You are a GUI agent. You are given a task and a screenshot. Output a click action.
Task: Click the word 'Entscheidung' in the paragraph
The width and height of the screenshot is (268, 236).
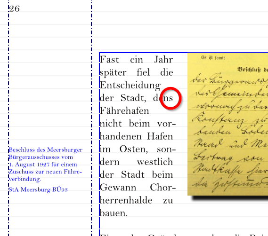pyautogui.click(x=130, y=86)
